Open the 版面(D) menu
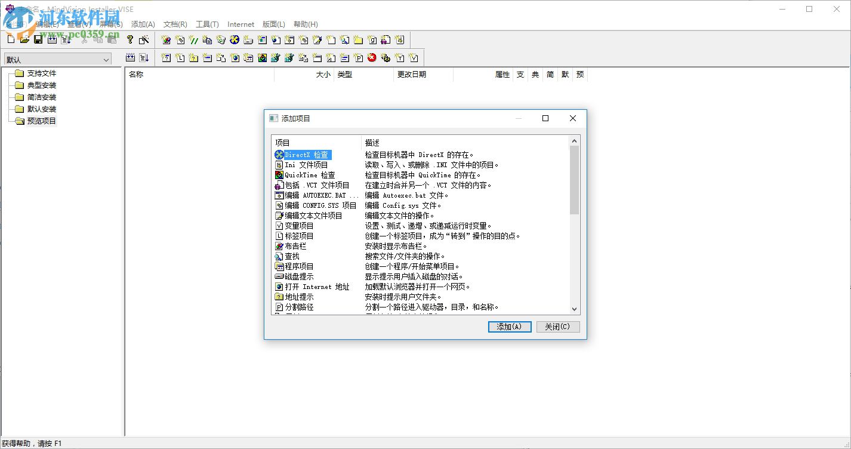The height and width of the screenshot is (449, 851). tap(273, 24)
